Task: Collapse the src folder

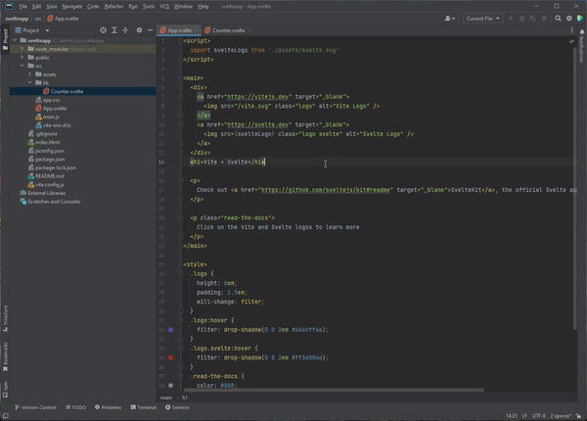Action: [x=23, y=66]
